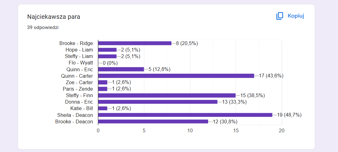
Task: Click the Kopiuj button label
Action: pos(296,16)
